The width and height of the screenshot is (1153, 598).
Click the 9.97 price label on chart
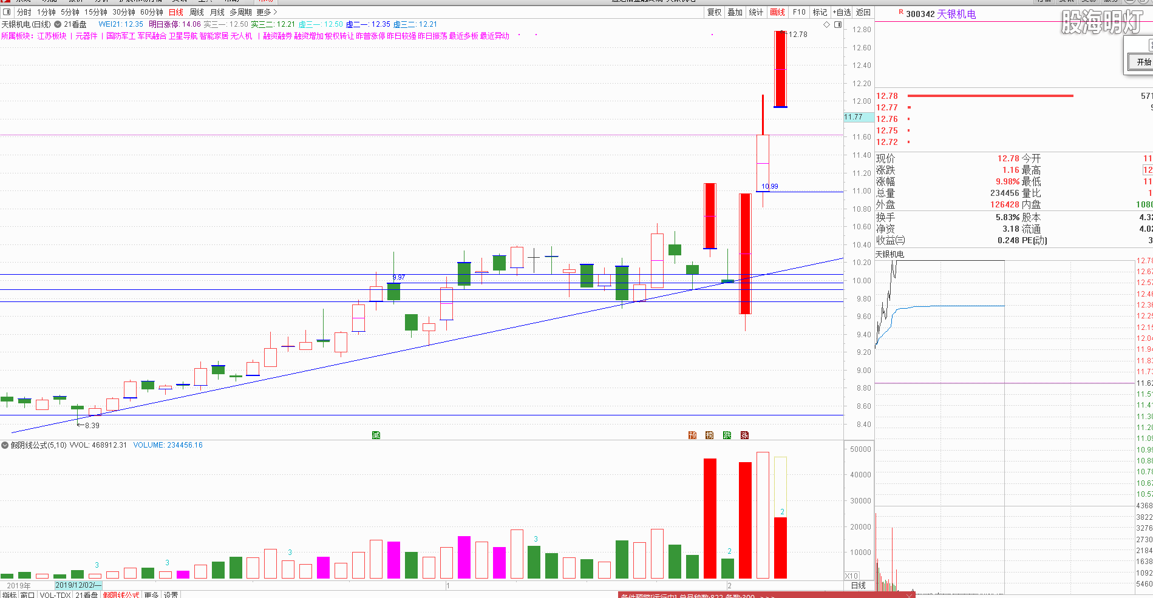click(x=399, y=277)
